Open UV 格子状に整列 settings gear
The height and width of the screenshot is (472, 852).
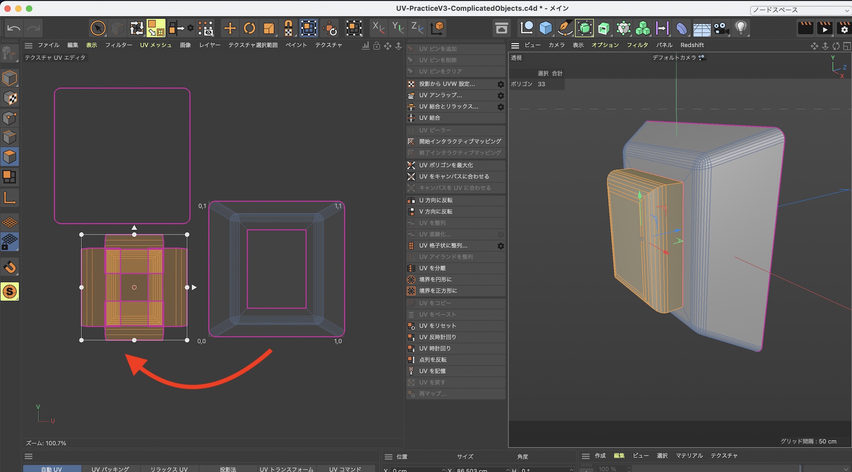[x=501, y=246]
